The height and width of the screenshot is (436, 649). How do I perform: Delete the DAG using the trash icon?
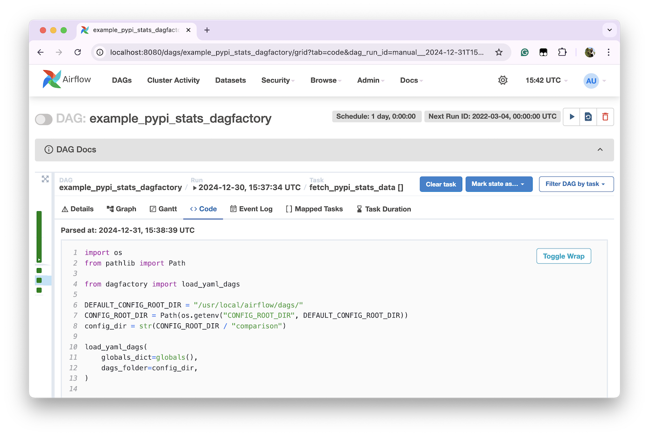coord(605,117)
